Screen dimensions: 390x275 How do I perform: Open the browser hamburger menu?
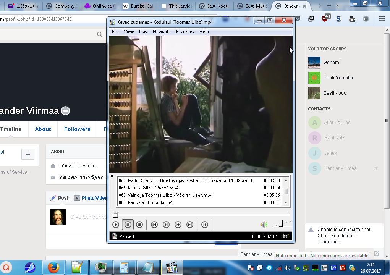click(x=382, y=19)
